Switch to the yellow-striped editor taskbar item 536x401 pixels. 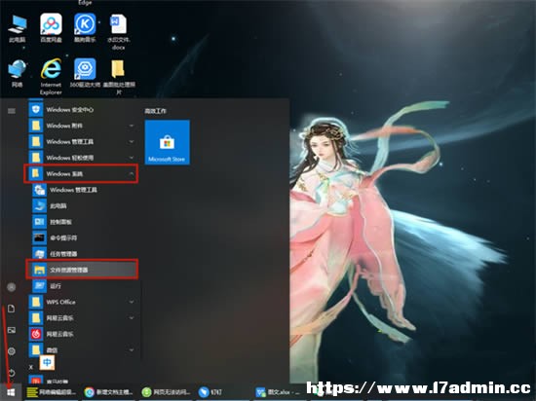pos(52,392)
